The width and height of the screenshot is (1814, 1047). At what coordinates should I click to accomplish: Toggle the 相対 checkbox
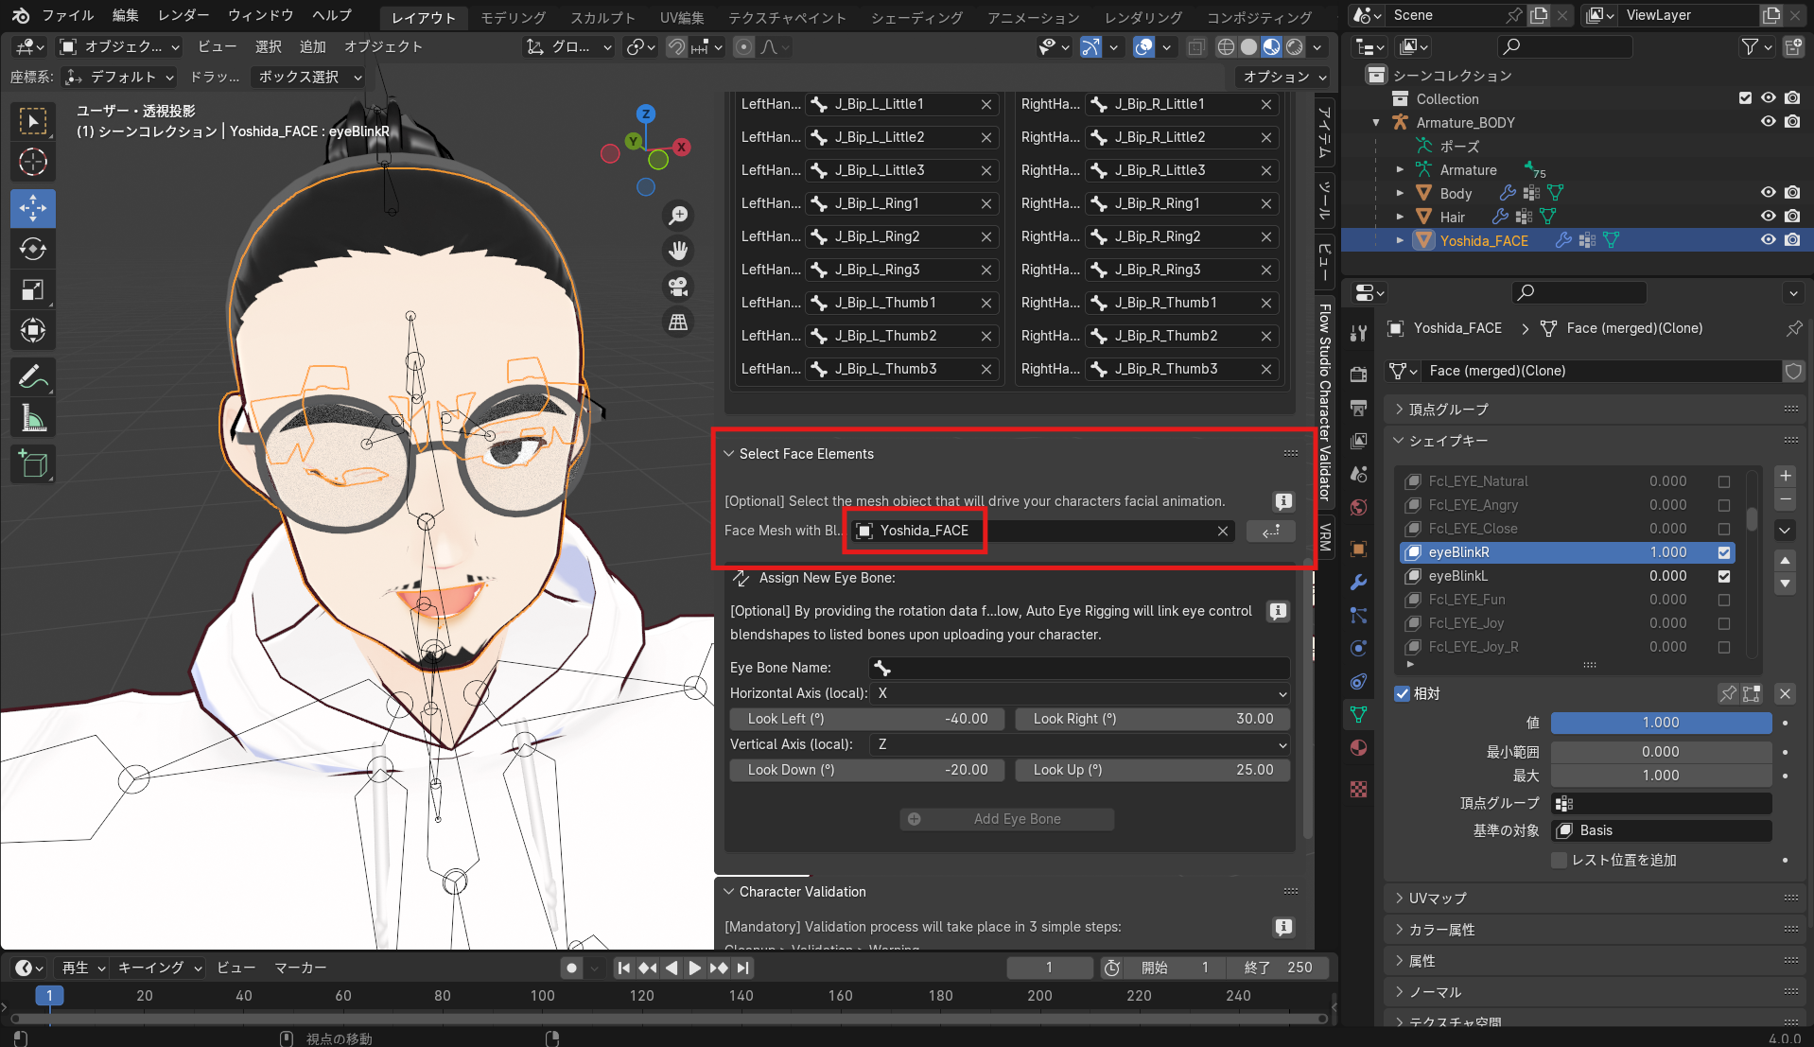pos(1403,693)
